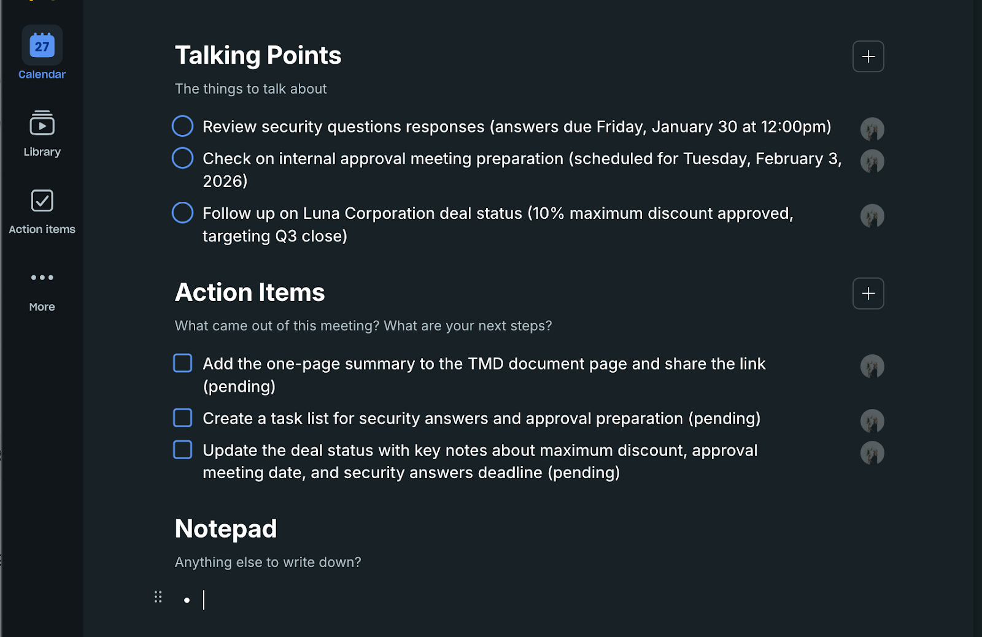
Task: Add a new action item
Action: 868,294
